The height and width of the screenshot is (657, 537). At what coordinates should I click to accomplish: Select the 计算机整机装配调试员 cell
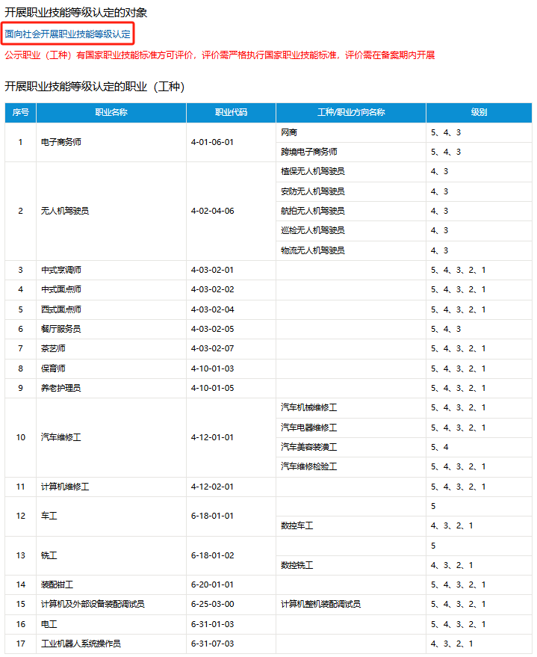(320, 604)
